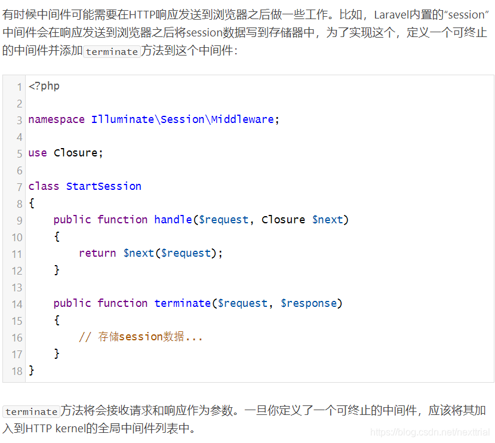Click 'HTTP kernel' text in the bottom paragraph
Viewport: 495px width, 443px height.
(x=56, y=429)
